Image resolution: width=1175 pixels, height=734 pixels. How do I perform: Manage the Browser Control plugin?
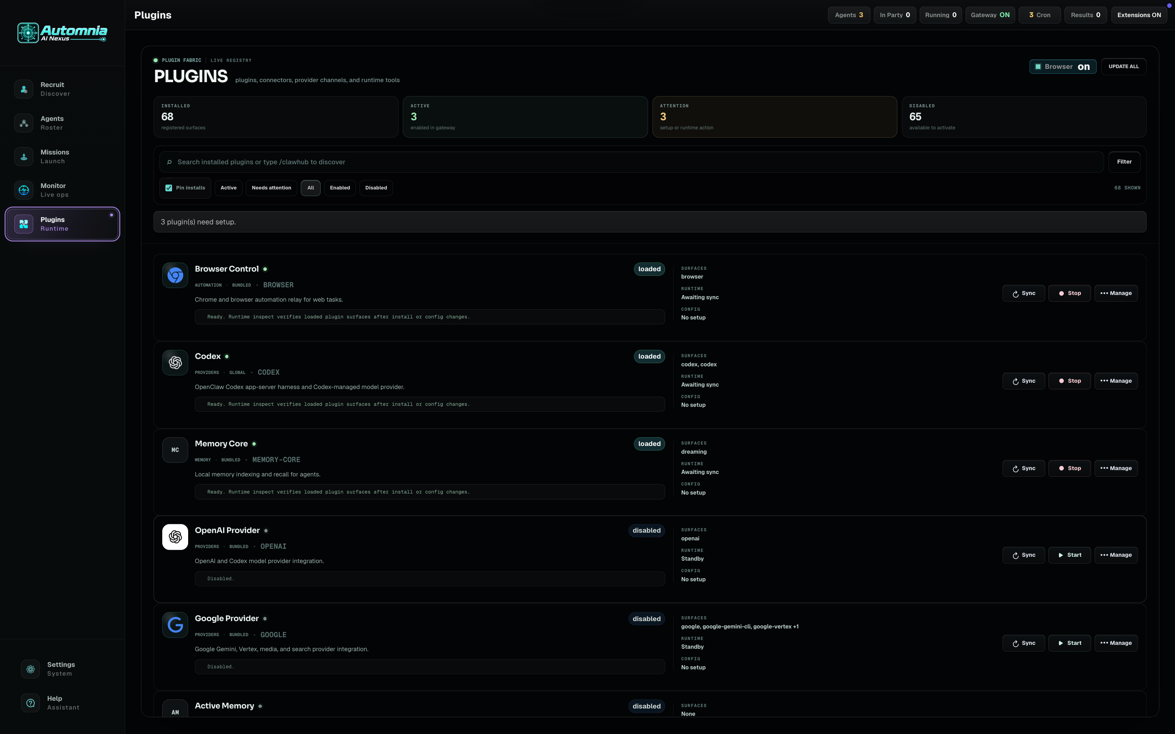pos(1116,293)
